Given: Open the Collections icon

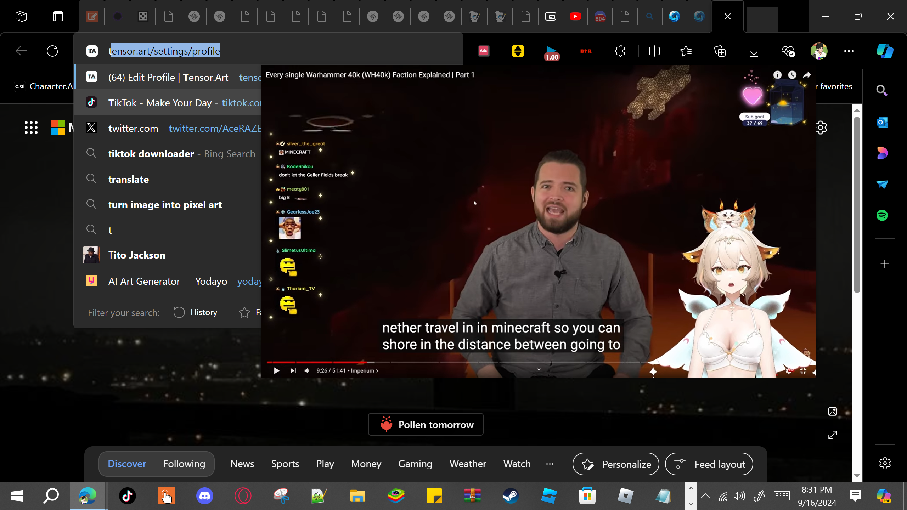Looking at the screenshot, I should tap(720, 51).
